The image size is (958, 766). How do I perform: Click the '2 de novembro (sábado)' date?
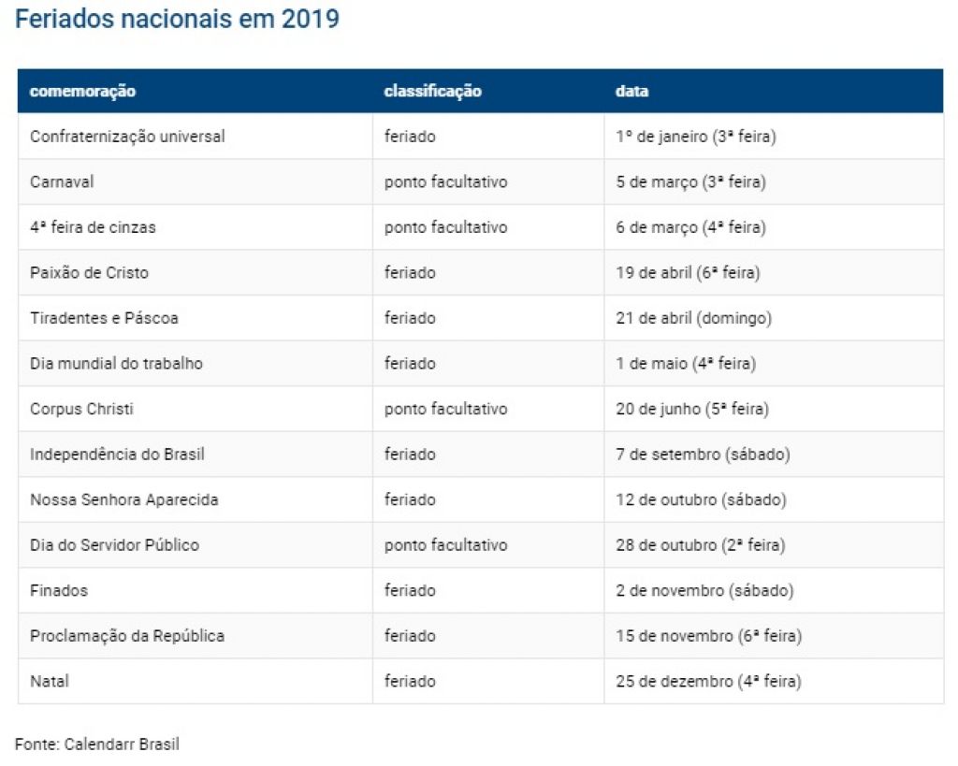704,591
